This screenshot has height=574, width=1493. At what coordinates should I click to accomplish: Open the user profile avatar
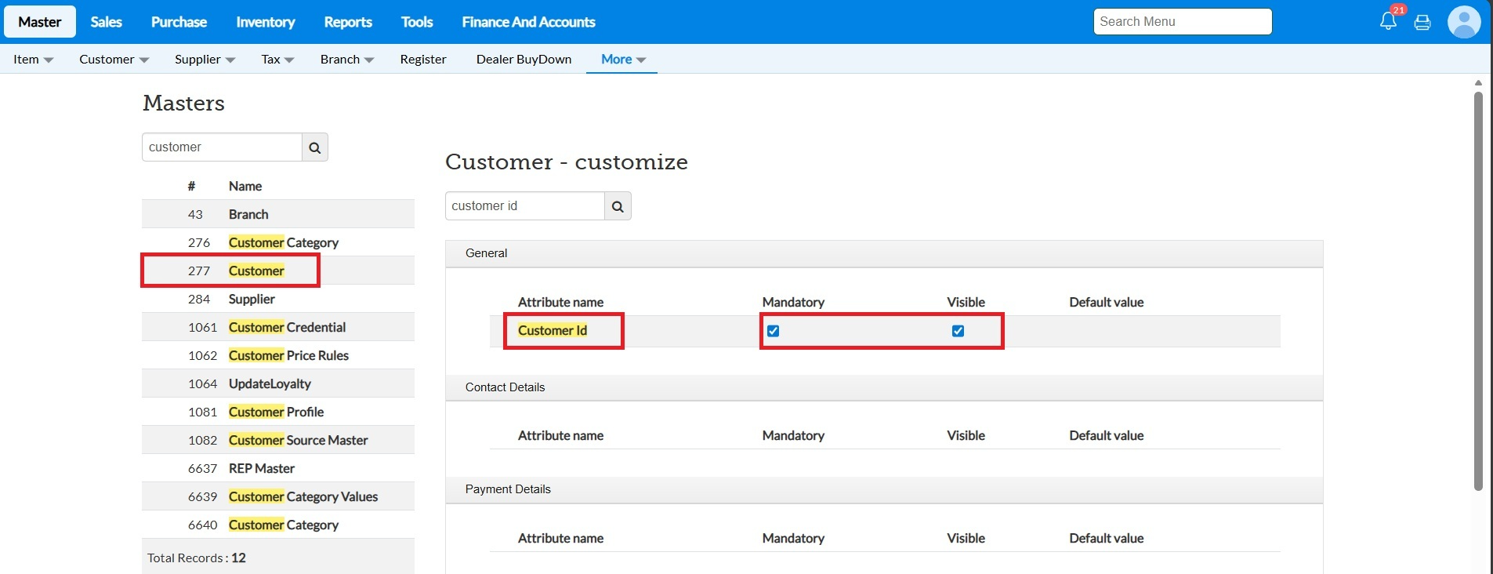(1463, 22)
